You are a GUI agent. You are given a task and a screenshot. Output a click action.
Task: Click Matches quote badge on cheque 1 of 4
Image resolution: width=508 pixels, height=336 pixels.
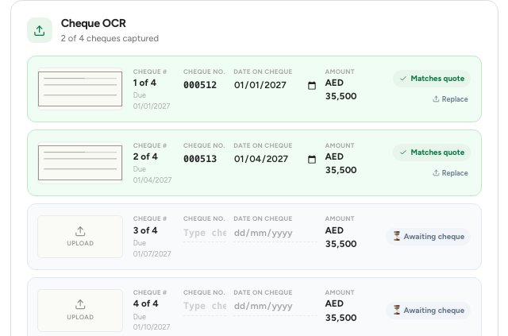click(x=432, y=79)
